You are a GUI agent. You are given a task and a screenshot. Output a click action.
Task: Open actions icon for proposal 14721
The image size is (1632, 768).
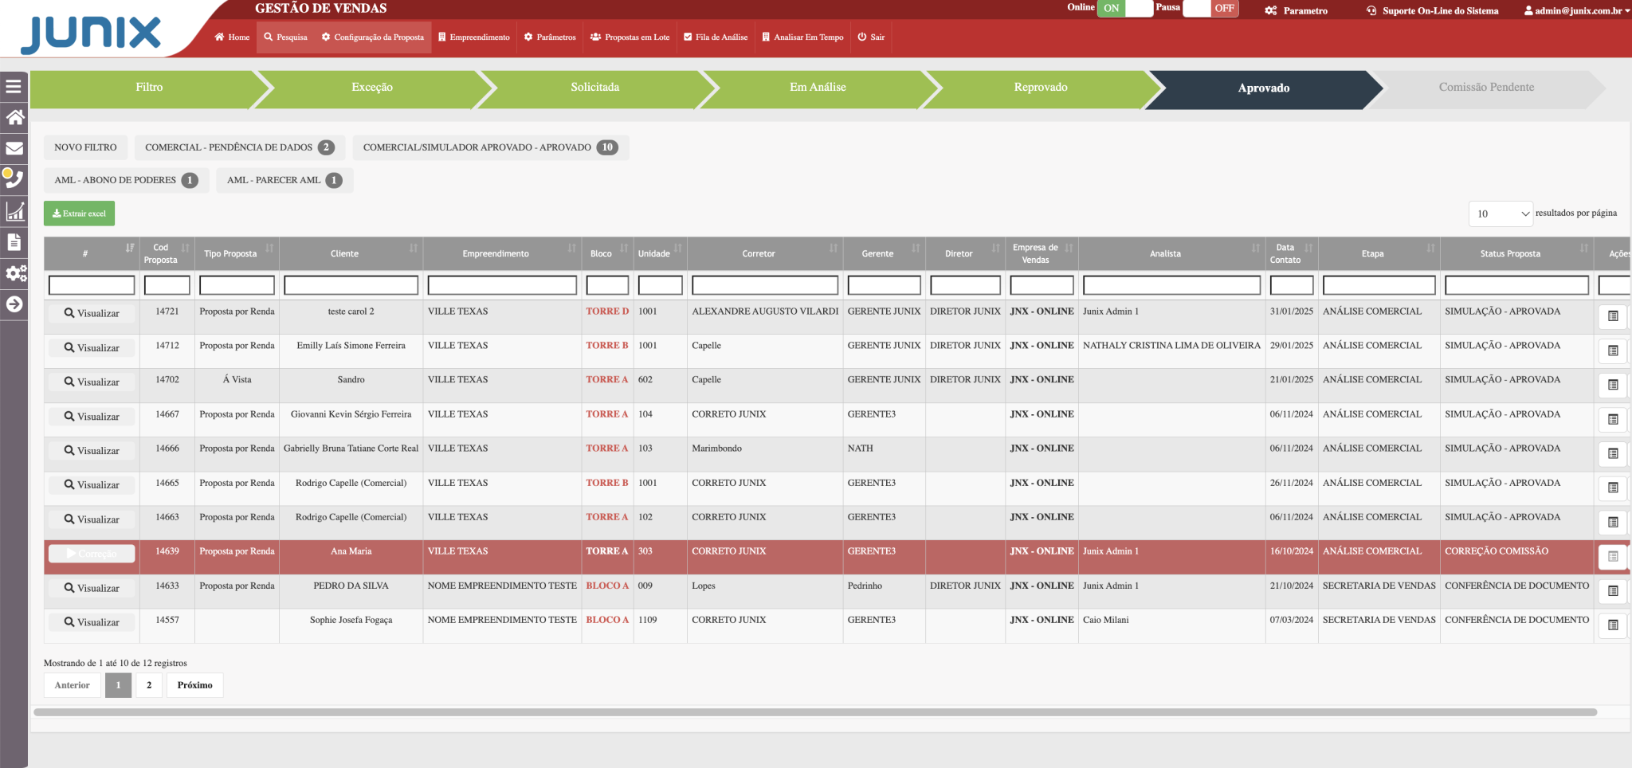click(x=1612, y=316)
